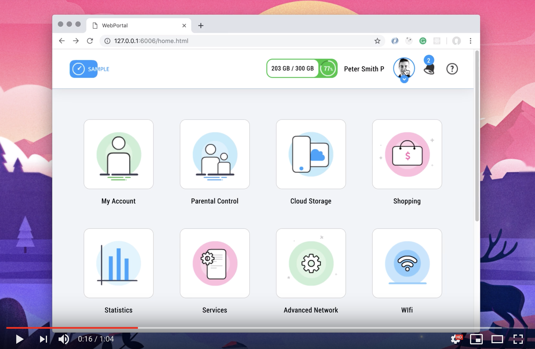Click the faded square extension icon
The width and height of the screenshot is (535, 349).
[437, 41]
